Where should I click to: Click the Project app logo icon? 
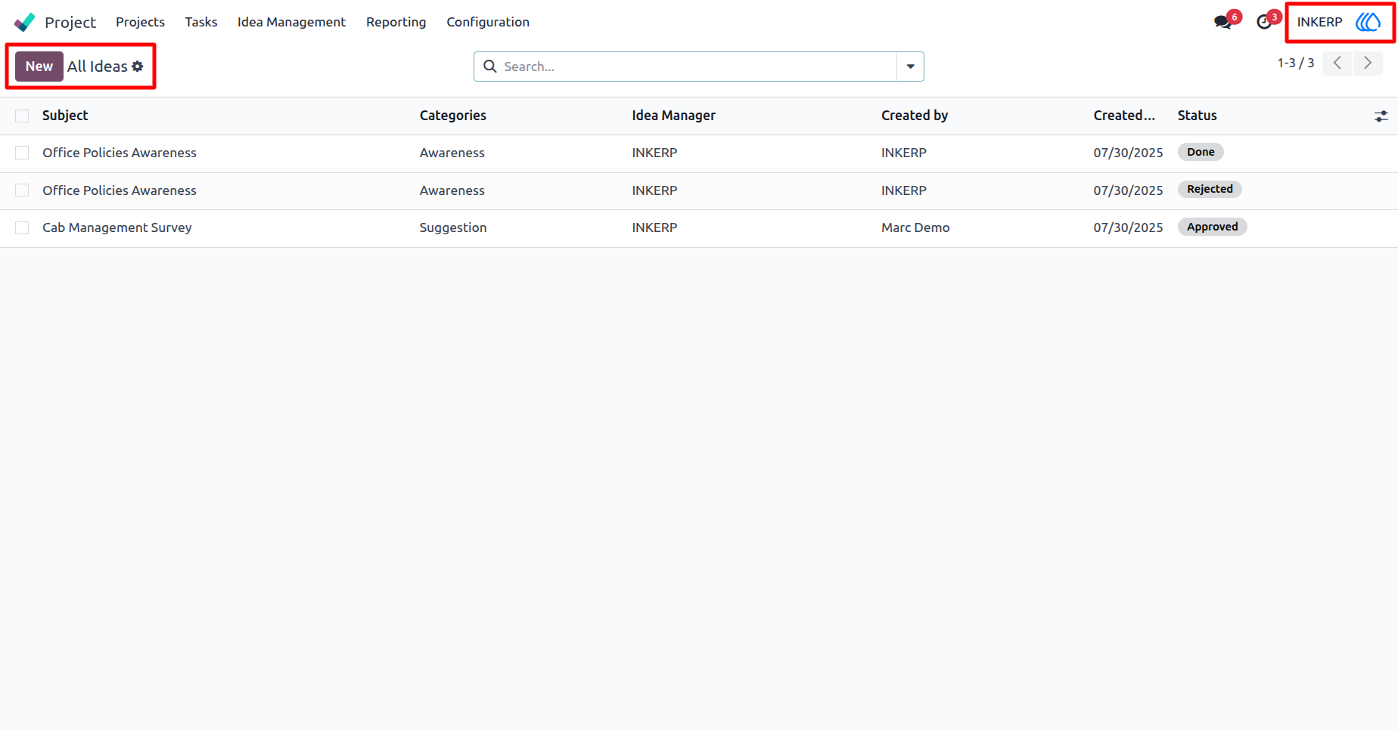[x=24, y=22]
